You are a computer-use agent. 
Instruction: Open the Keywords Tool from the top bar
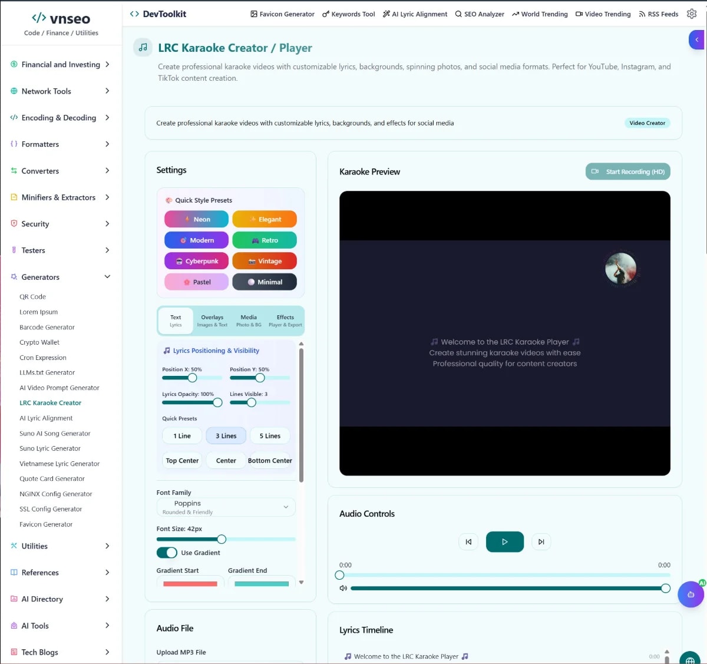[348, 14]
